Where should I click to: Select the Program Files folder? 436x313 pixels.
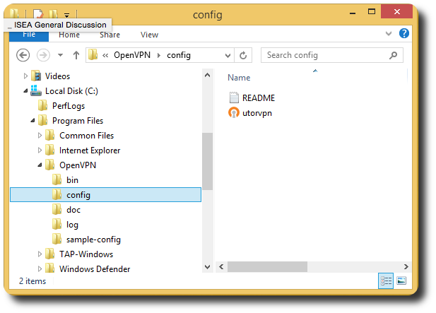coord(78,121)
